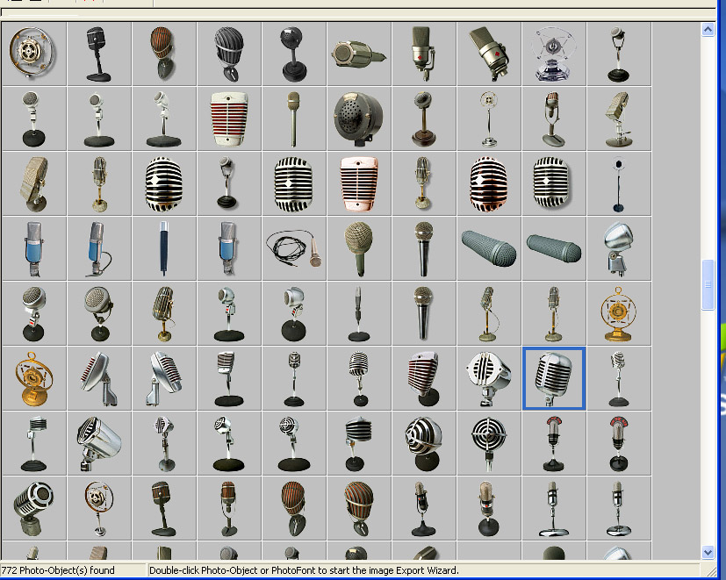Viewport: 726px width, 580px height.
Task: Choose the tilted olive studio mic with red badge
Action: point(489,54)
